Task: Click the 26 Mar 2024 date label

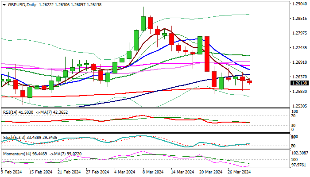Action: [239, 172]
